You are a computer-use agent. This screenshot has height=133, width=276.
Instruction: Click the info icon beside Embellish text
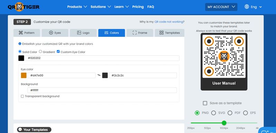coord(20,43)
